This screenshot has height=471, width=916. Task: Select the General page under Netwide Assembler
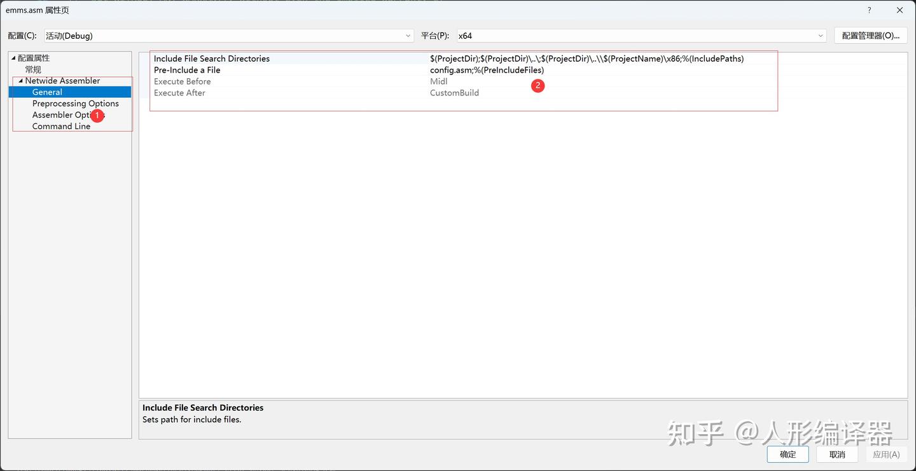coord(46,92)
